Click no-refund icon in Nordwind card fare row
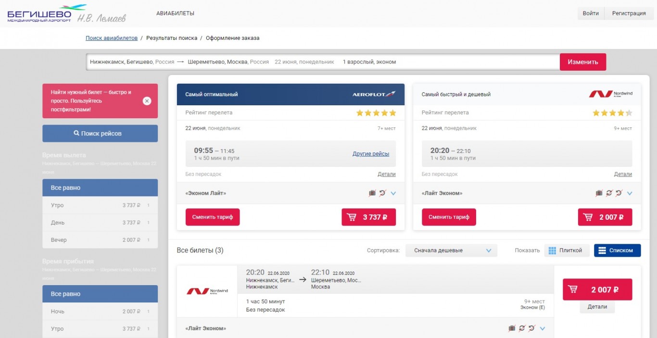This screenshot has width=657, height=338. click(x=619, y=193)
